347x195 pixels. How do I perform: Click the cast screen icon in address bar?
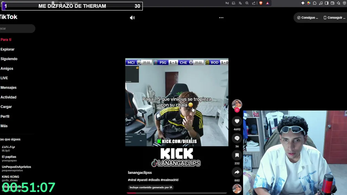pyautogui.click(x=233, y=3)
